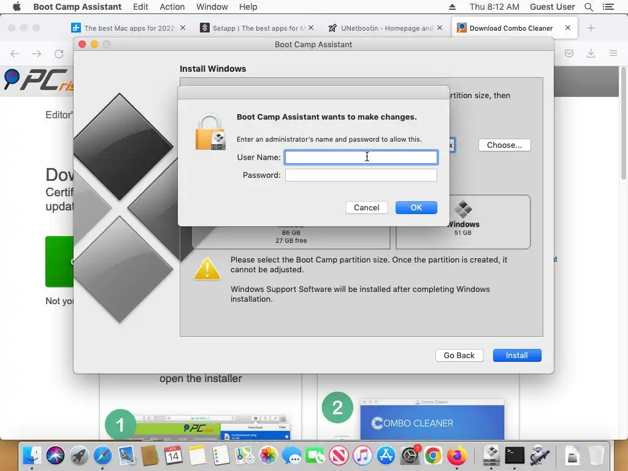The height and width of the screenshot is (471, 628).
Task: Click the Pocket icon in browser toolbar
Action: 569,53
